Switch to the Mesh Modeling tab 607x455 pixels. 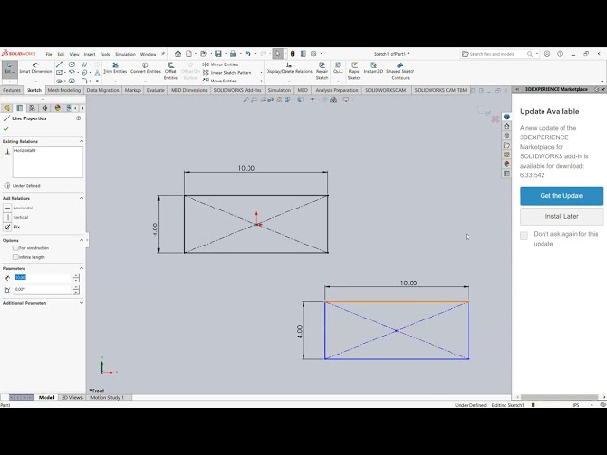coord(64,90)
